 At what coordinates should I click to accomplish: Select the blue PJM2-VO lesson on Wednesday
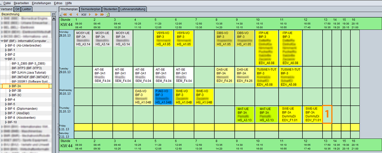(164, 97)
